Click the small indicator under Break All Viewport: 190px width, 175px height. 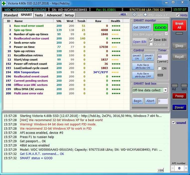click(x=179, y=33)
